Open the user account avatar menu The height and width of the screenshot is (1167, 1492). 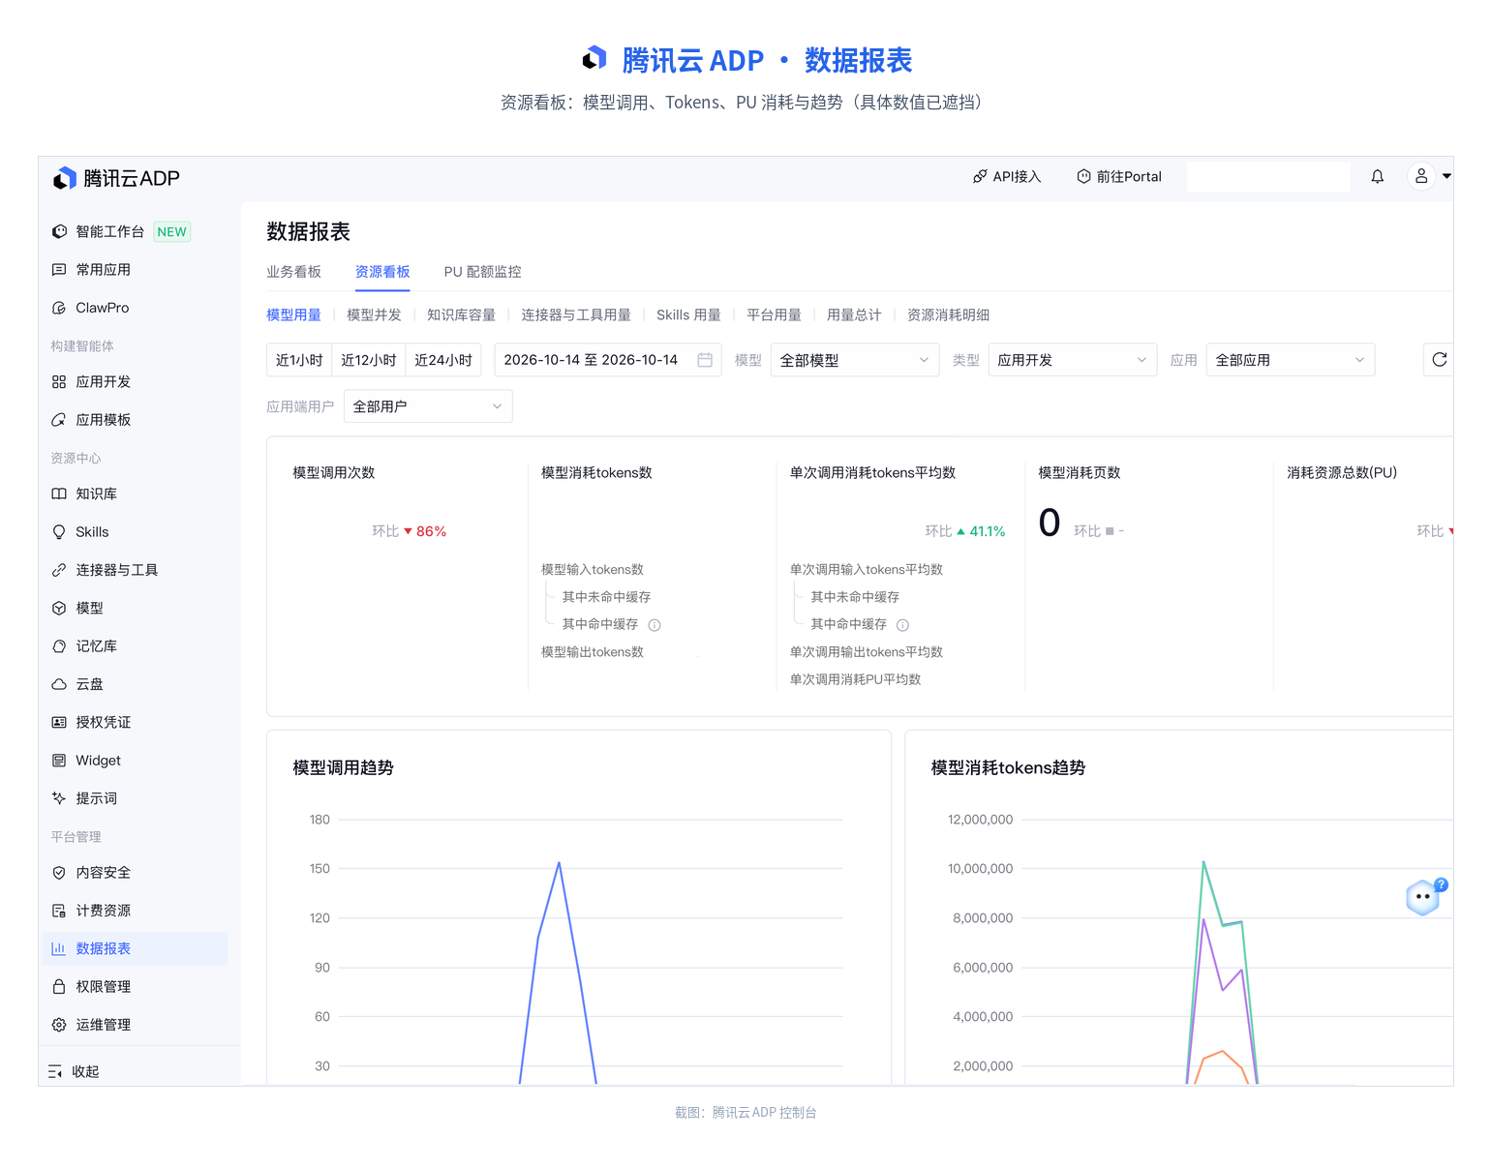(1420, 176)
